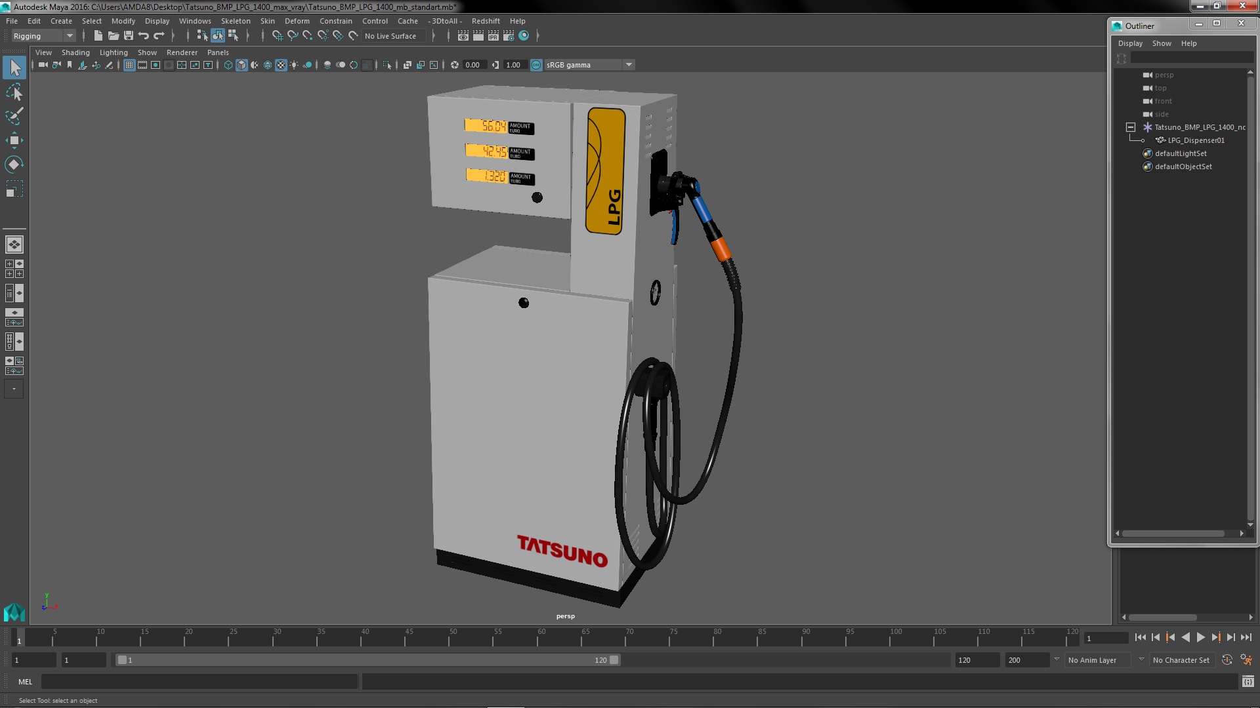Go to end of playback range
This screenshot has width=1260, height=708.
click(1246, 637)
